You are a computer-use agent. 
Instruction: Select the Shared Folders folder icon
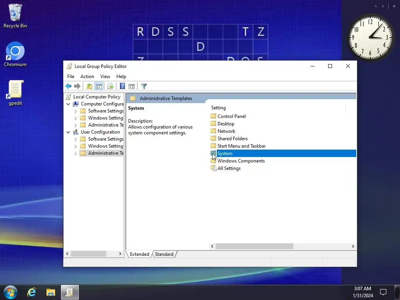213,138
